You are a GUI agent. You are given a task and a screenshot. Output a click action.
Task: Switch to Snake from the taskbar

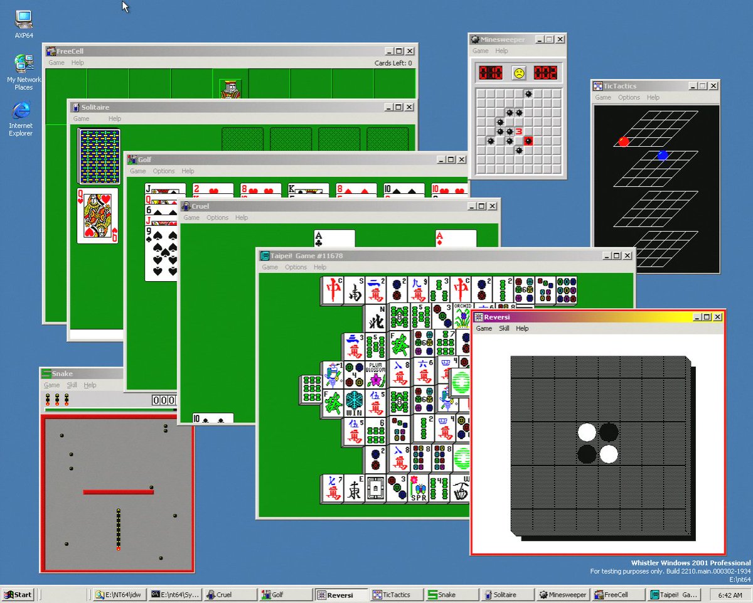point(451,595)
